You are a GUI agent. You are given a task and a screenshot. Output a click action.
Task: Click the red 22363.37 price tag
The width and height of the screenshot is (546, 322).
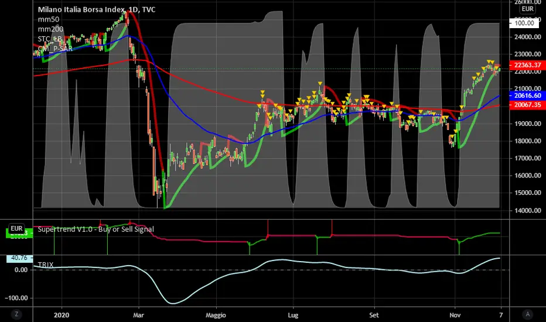click(x=525, y=65)
